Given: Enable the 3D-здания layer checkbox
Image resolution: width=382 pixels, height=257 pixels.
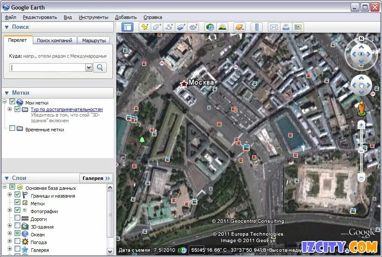Looking at the screenshot, I should point(17,225).
